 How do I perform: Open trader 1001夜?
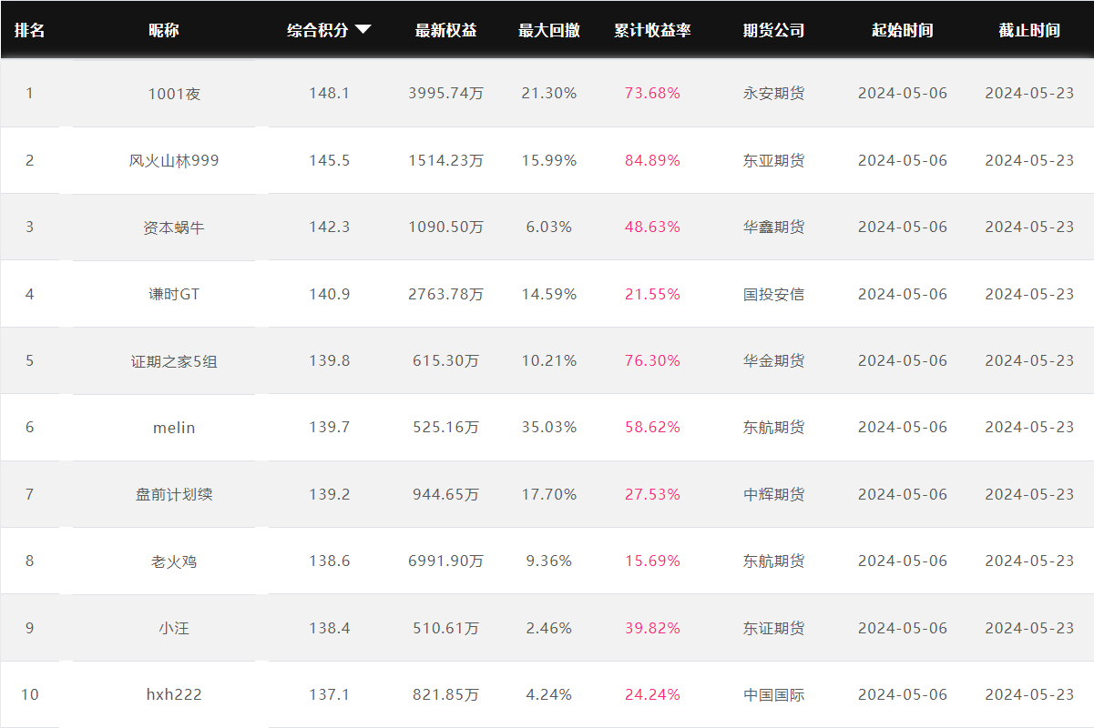coord(174,93)
